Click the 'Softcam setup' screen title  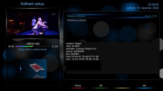[x=32, y=4]
